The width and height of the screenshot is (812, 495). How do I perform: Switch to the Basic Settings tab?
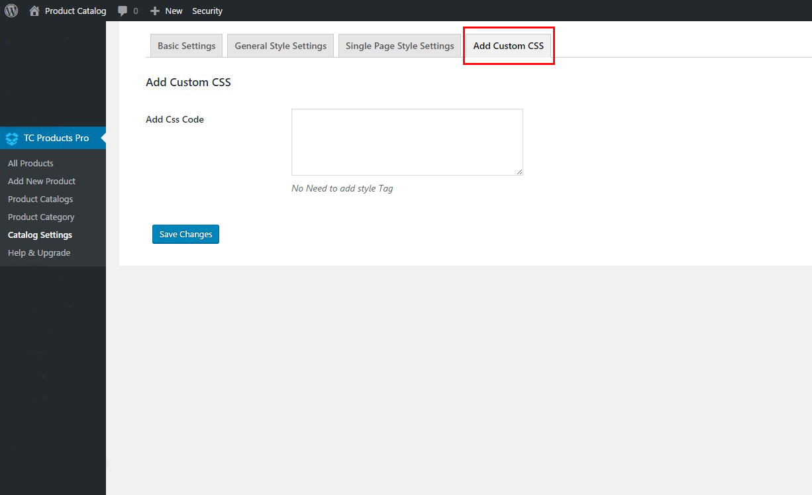[186, 46]
